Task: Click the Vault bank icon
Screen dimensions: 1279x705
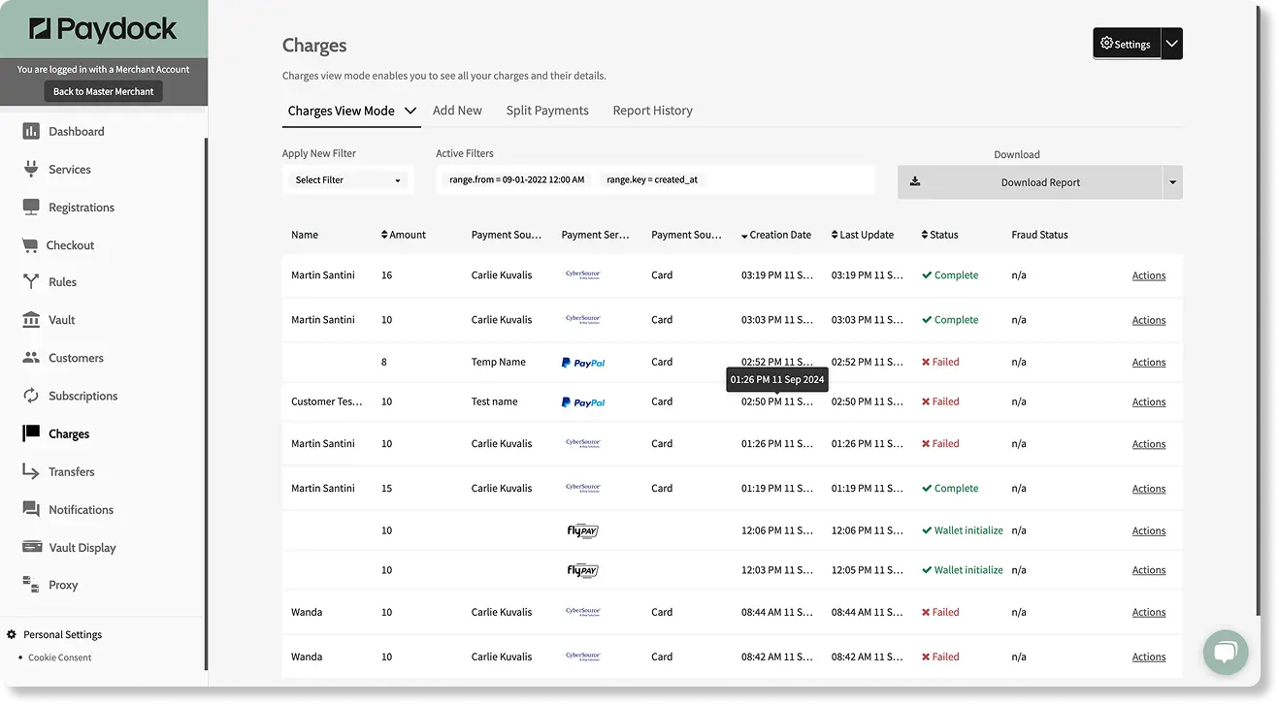Action: (31, 320)
